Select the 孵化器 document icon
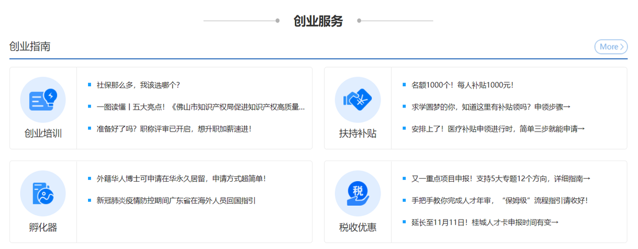The image size is (638, 249). click(x=43, y=193)
